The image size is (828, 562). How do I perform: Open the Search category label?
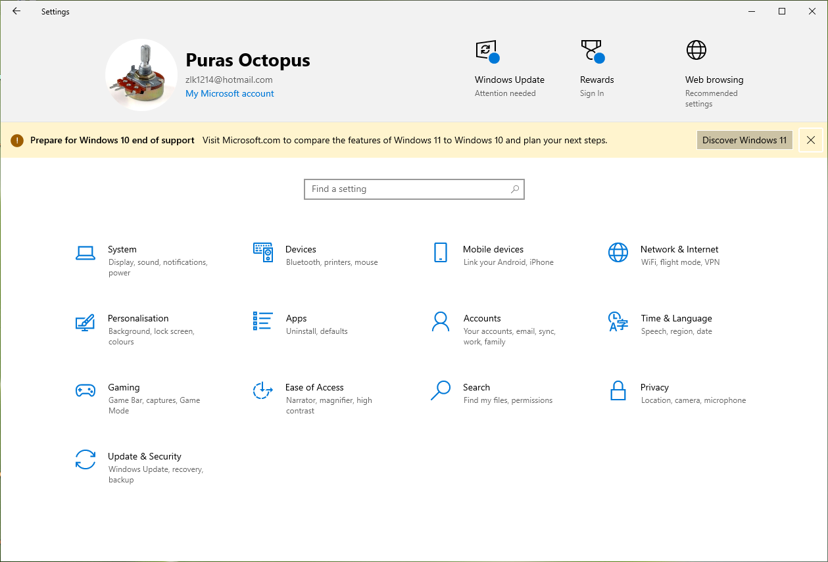point(476,387)
